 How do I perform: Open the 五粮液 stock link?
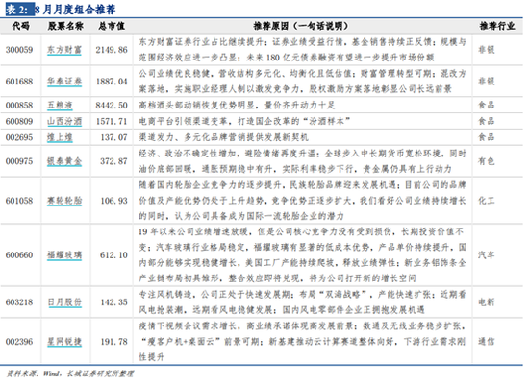60,105
